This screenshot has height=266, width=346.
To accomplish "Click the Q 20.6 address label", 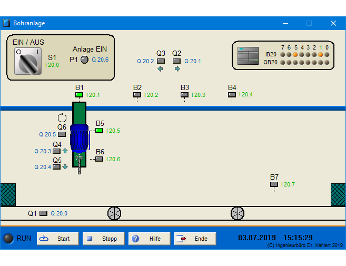I will 100,60.
